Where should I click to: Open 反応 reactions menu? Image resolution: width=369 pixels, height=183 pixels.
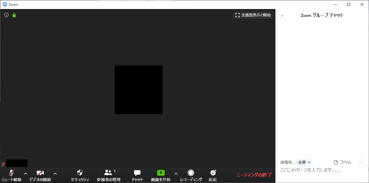213,175
